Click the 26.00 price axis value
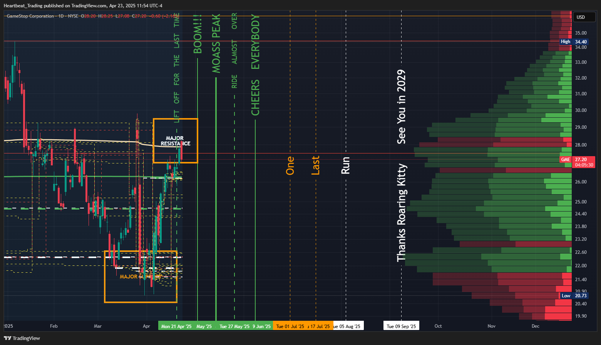Image resolution: width=601 pixels, height=345 pixels. [x=581, y=182]
